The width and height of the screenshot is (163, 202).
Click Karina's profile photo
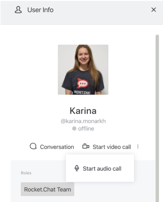83,70
